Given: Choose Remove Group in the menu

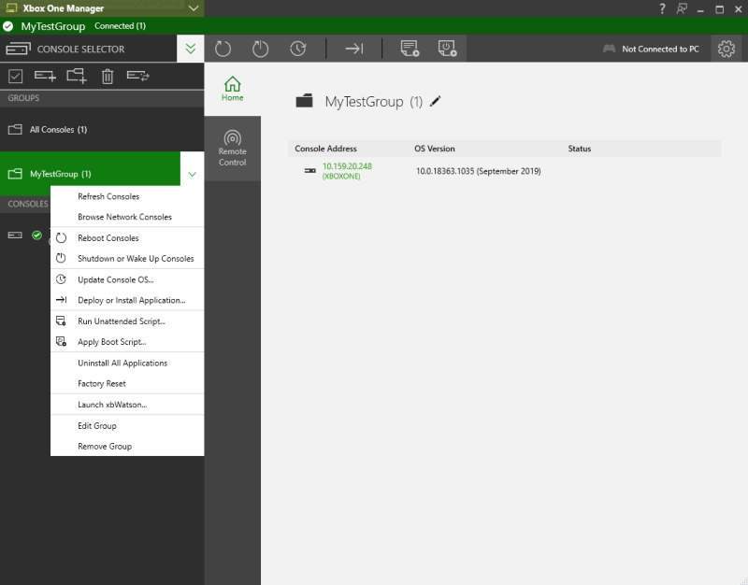Looking at the screenshot, I should click(x=127, y=447).
